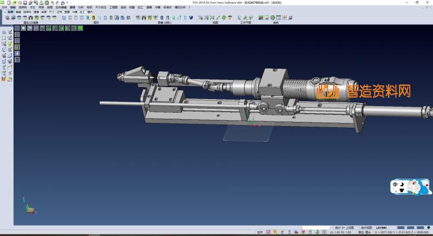
Task: Click the first icon in 属性/过滤器 group
Action: tap(7, 18)
